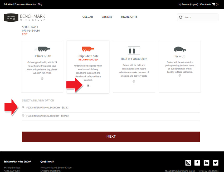This screenshot has width=224, height=172.
Task: Open the Highlights menu
Action: [129, 17]
